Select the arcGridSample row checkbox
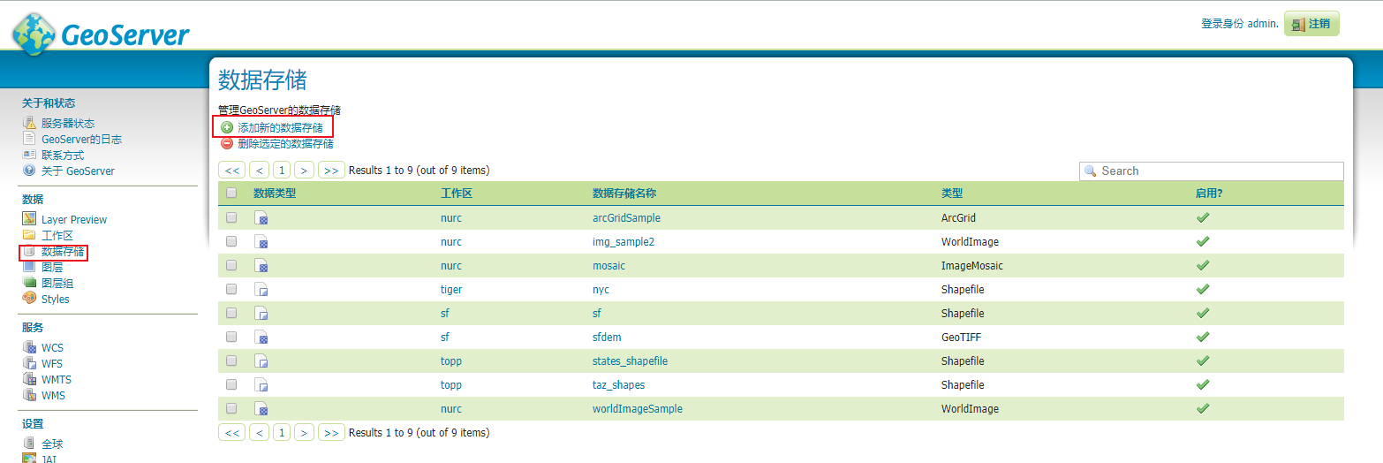Viewport: 1383px width, 463px height. [x=231, y=216]
